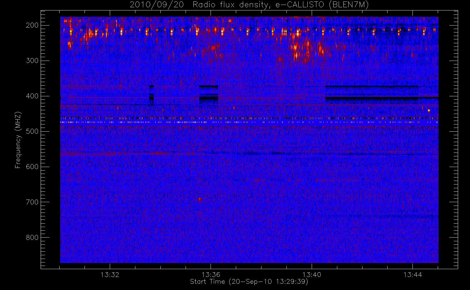470x290 pixels.
Task: Click the Start Time axis label
Action: coord(249,282)
